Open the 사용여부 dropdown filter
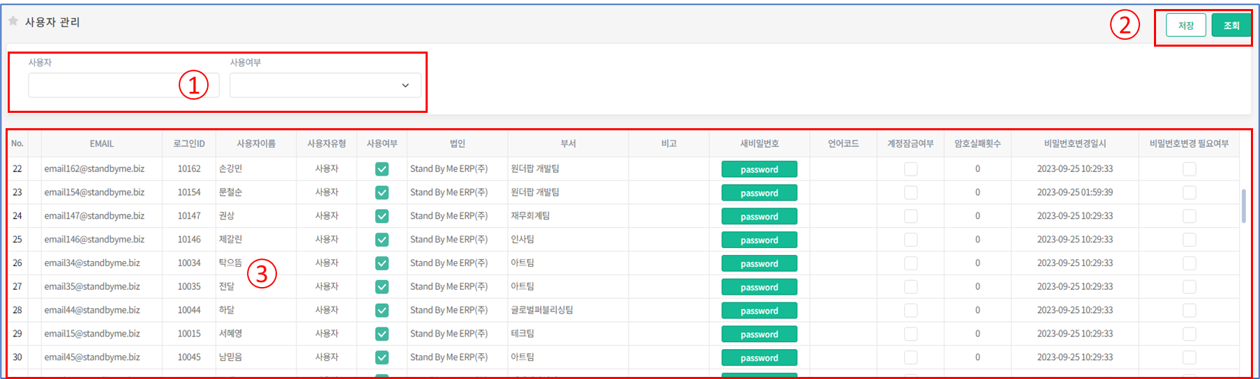This screenshot has width=1260, height=379. [325, 86]
